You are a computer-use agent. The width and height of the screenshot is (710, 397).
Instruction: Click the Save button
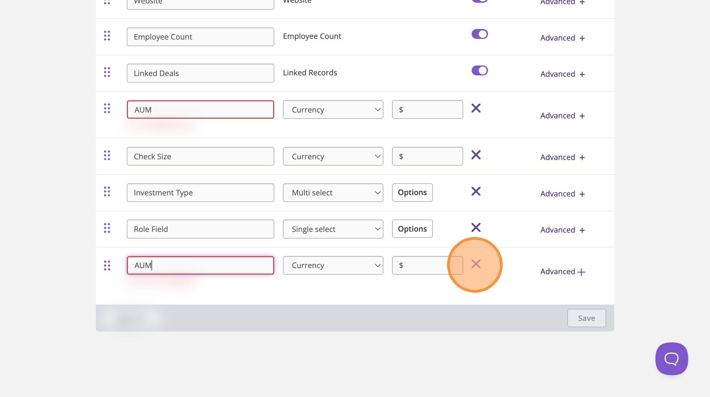586,318
